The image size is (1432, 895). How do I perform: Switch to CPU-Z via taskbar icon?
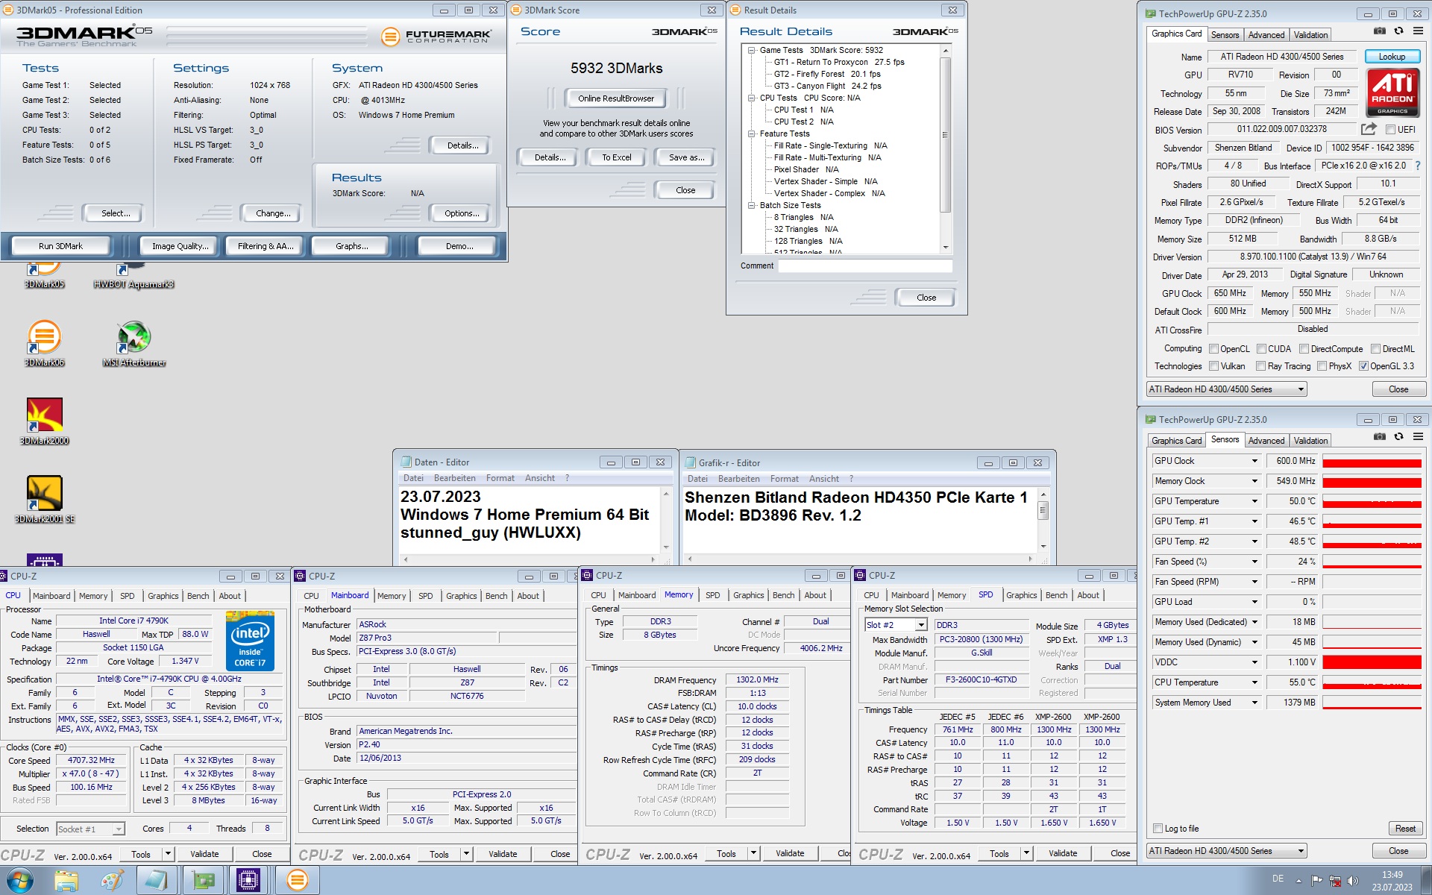(x=248, y=881)
